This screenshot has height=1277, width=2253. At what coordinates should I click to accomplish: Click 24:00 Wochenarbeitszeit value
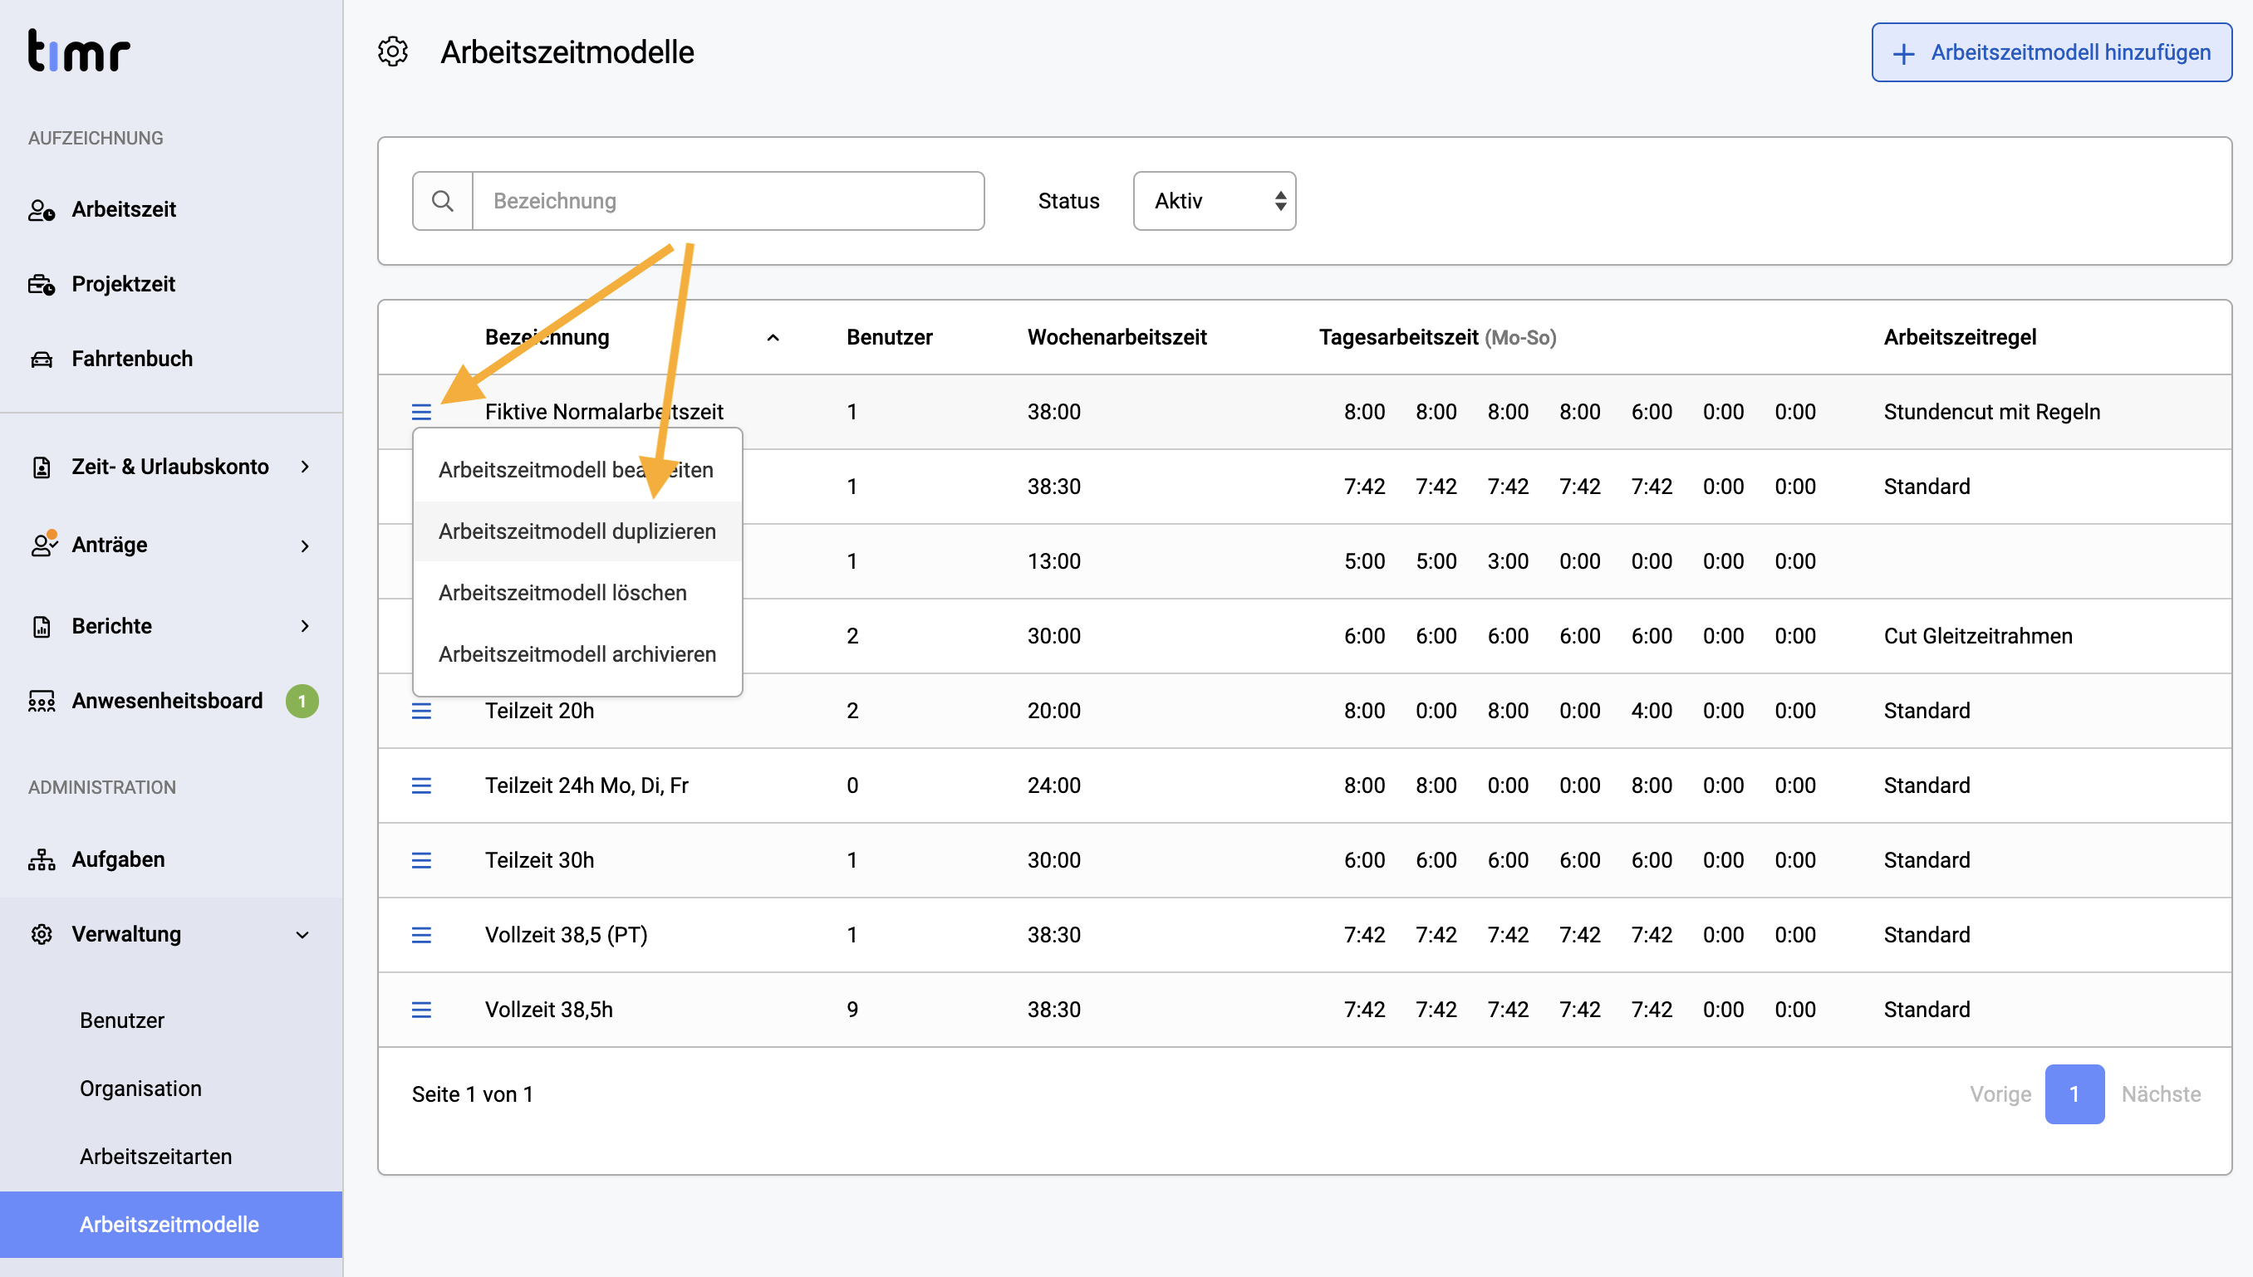point(1053,785)
